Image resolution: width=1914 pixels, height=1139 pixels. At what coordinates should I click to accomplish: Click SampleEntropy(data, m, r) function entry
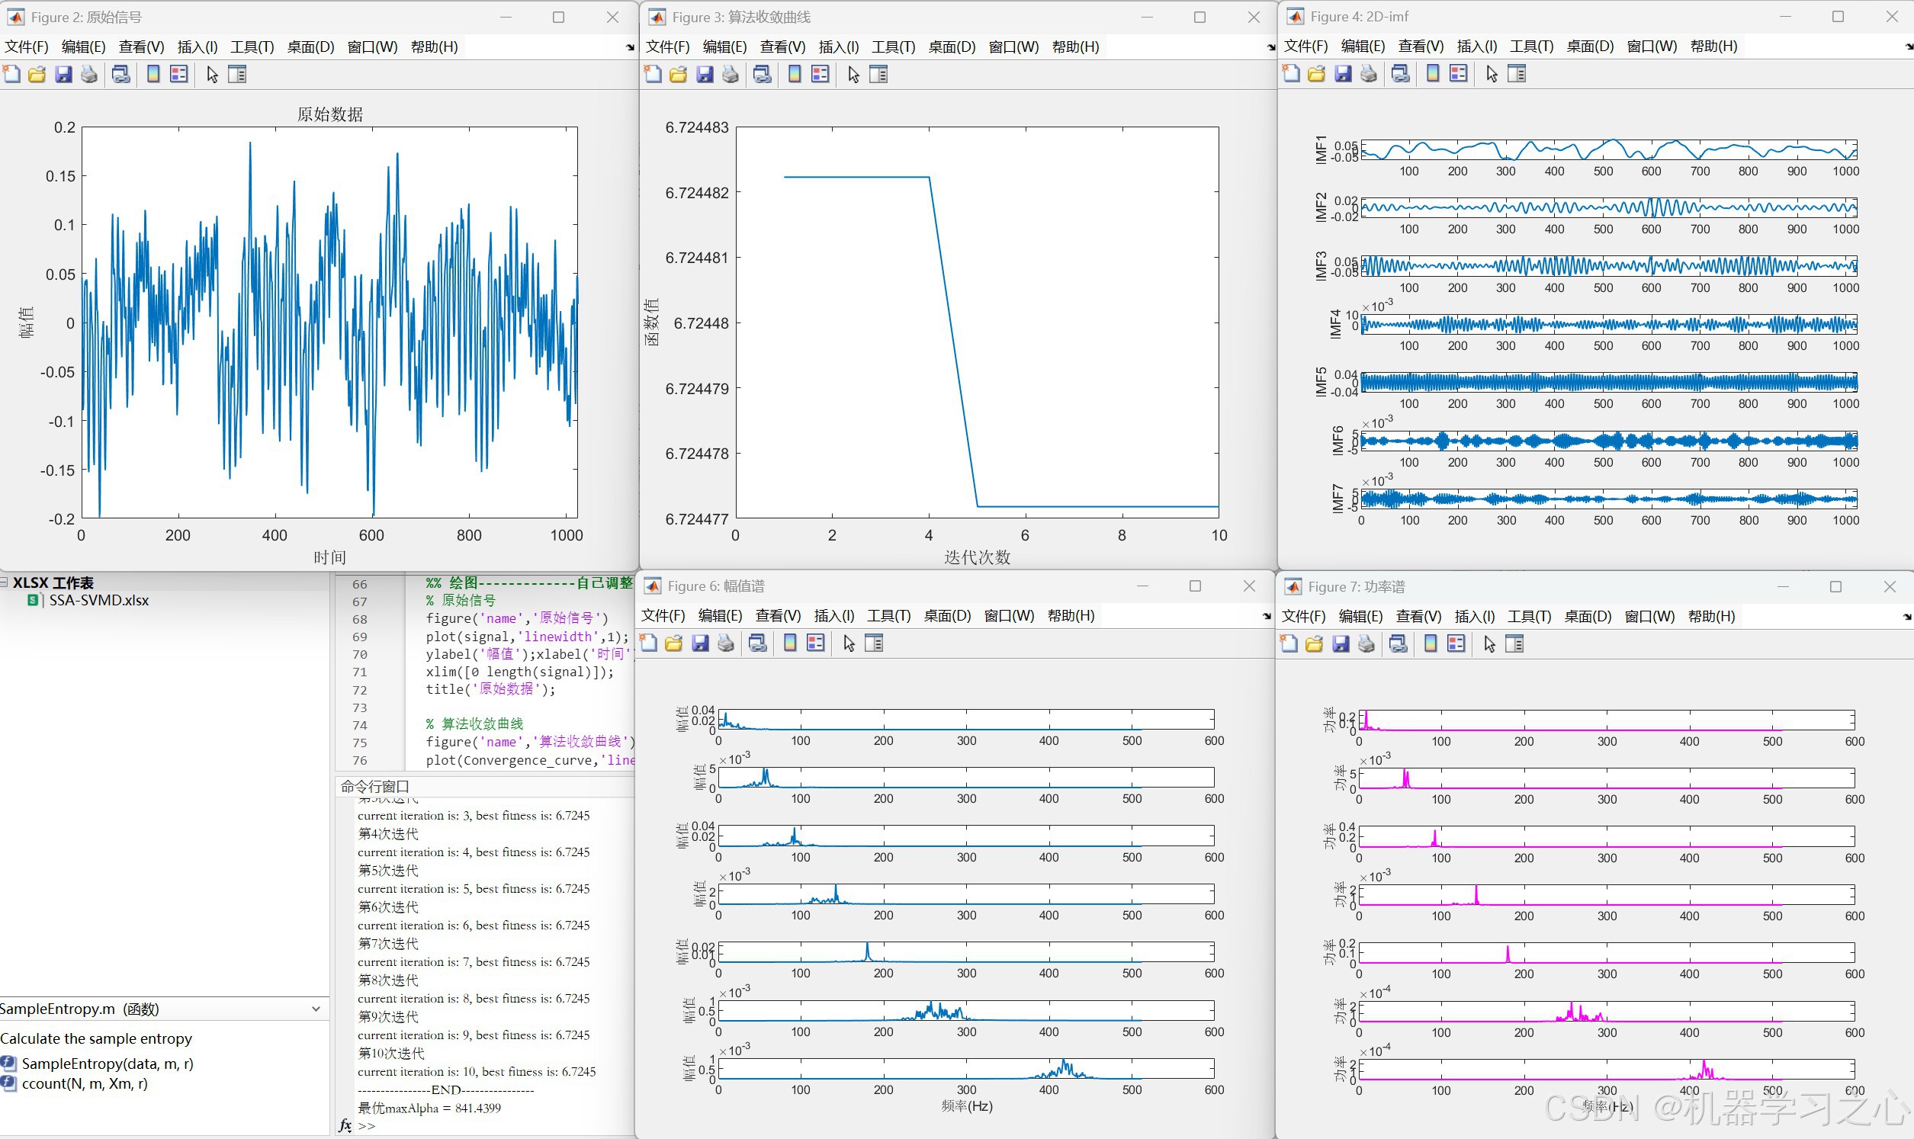click(107, 1063)
